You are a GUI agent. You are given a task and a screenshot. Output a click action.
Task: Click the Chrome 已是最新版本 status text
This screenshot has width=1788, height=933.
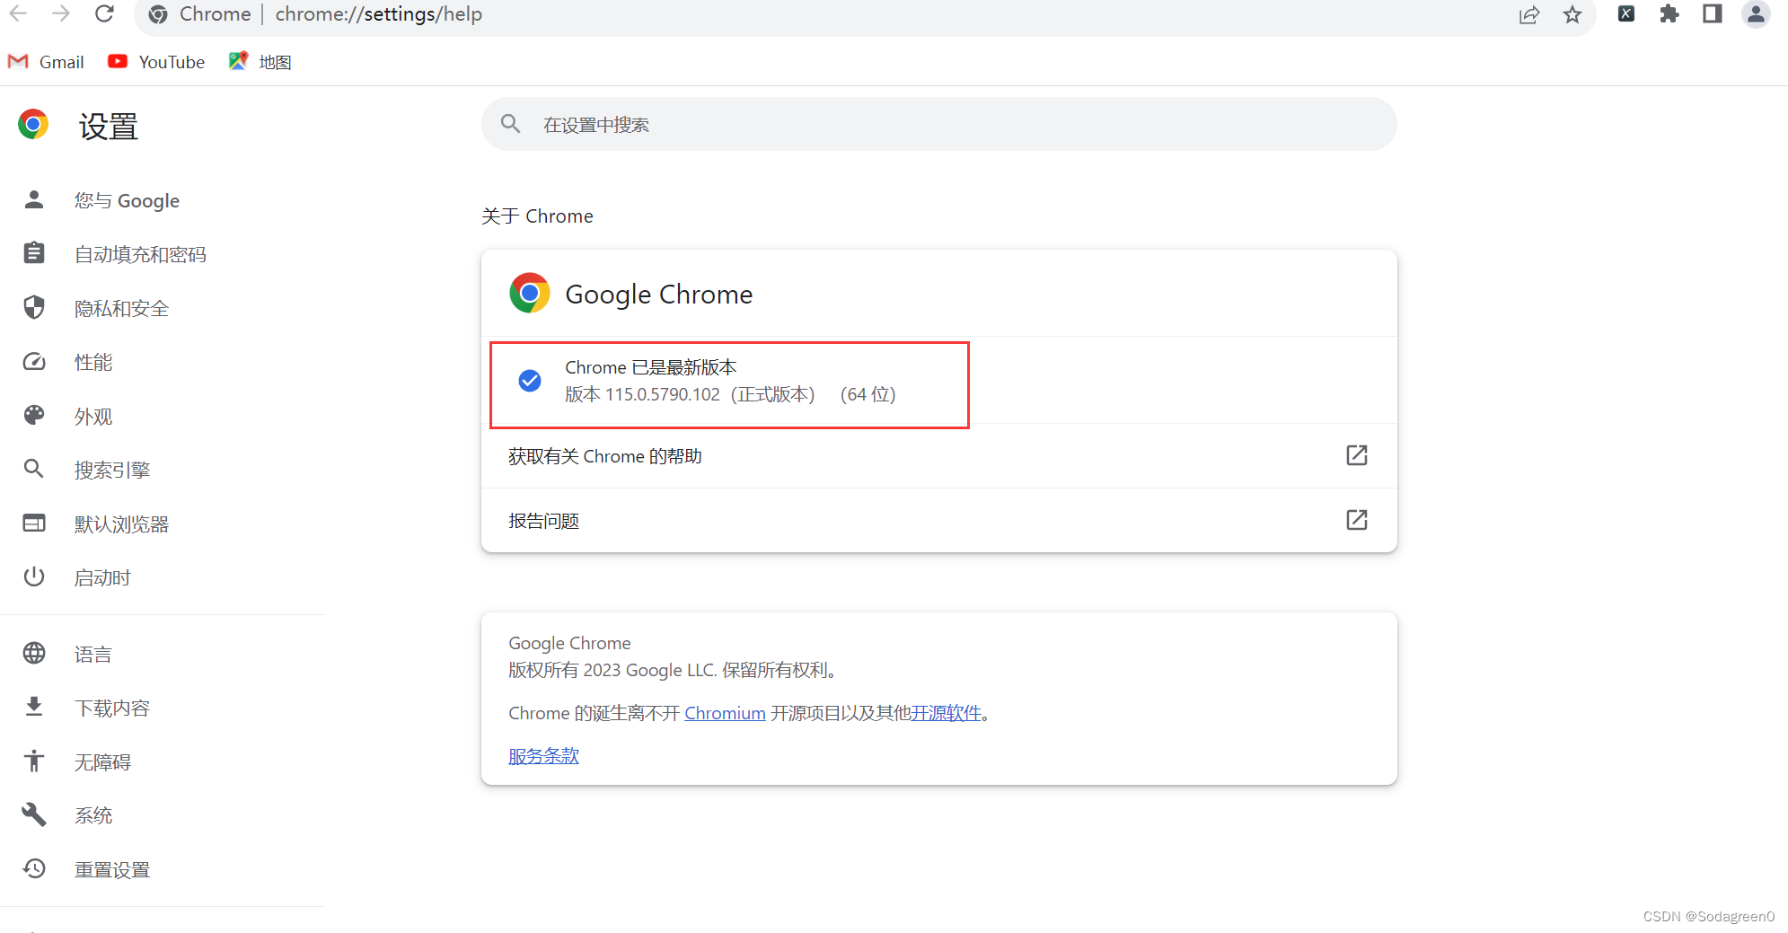(x=651, y=367)
